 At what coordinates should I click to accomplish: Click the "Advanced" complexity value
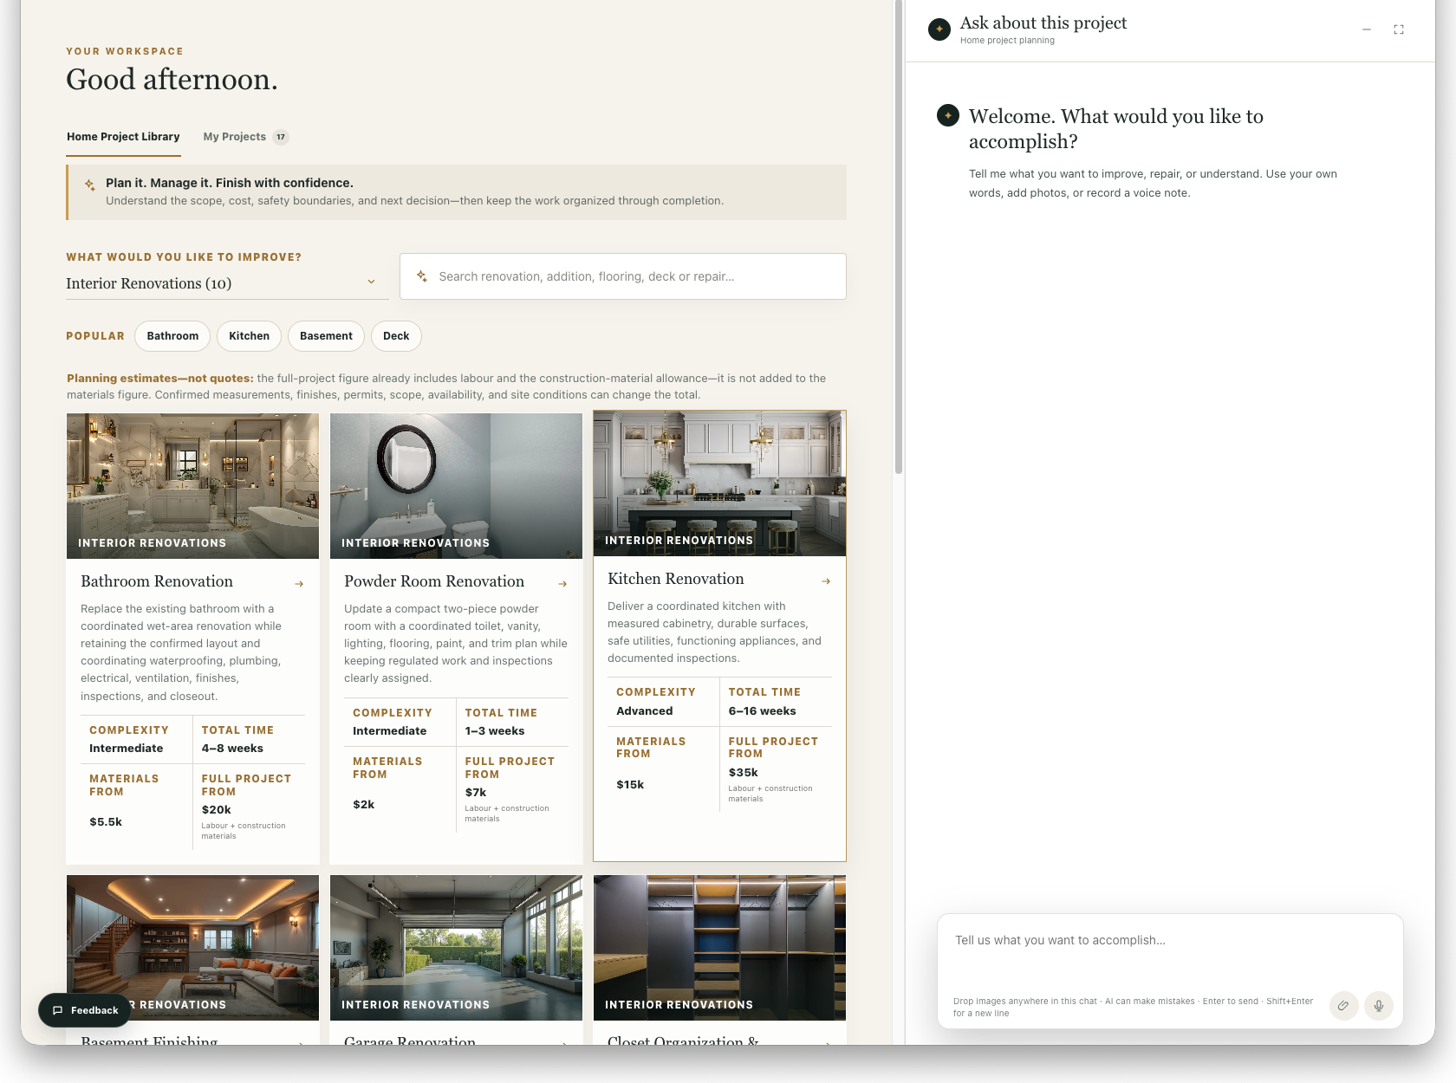coord(644,711)
